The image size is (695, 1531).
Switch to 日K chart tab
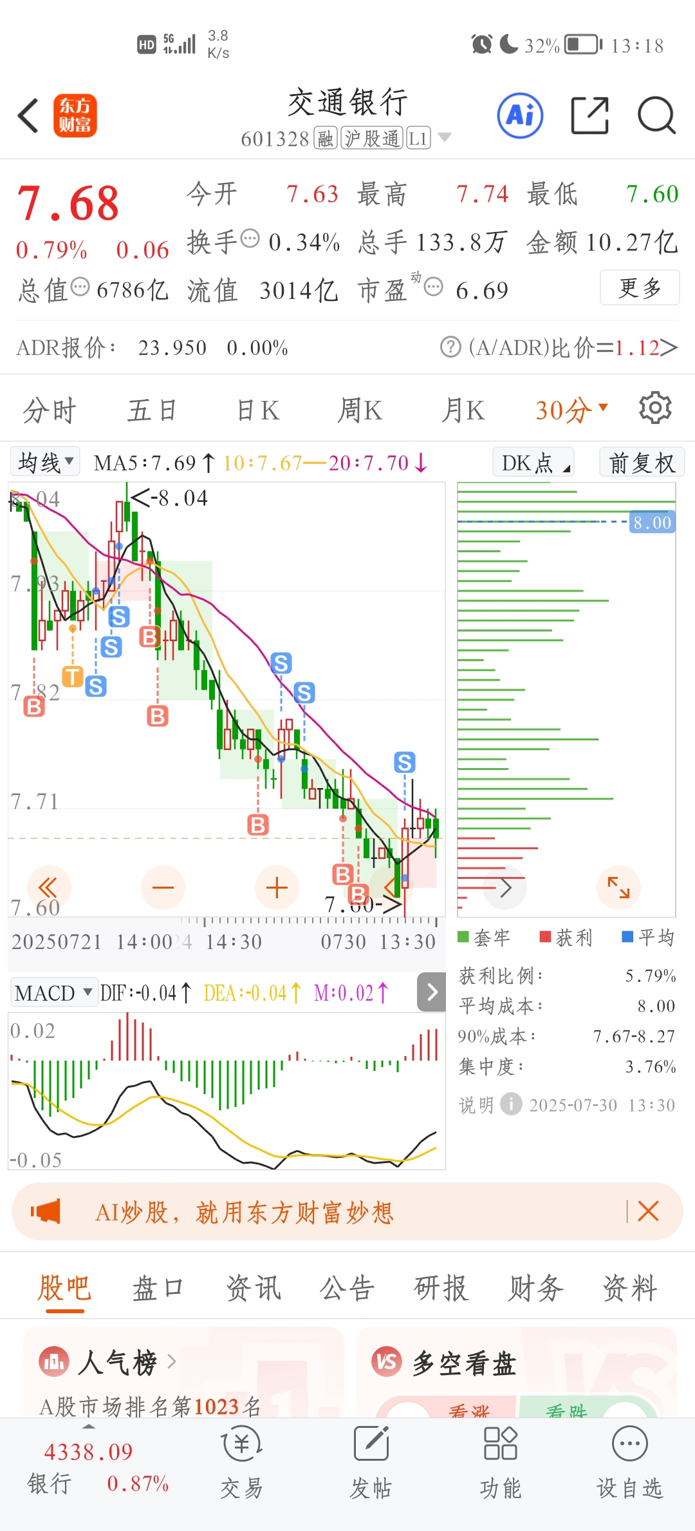click(x=257, y=410)
